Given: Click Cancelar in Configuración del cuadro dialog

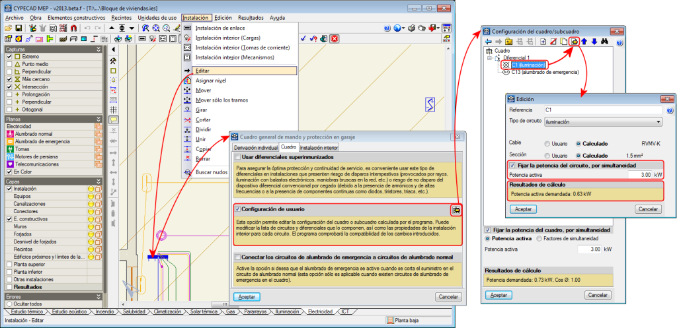Looking at the screenshot, I should [598, 295].
